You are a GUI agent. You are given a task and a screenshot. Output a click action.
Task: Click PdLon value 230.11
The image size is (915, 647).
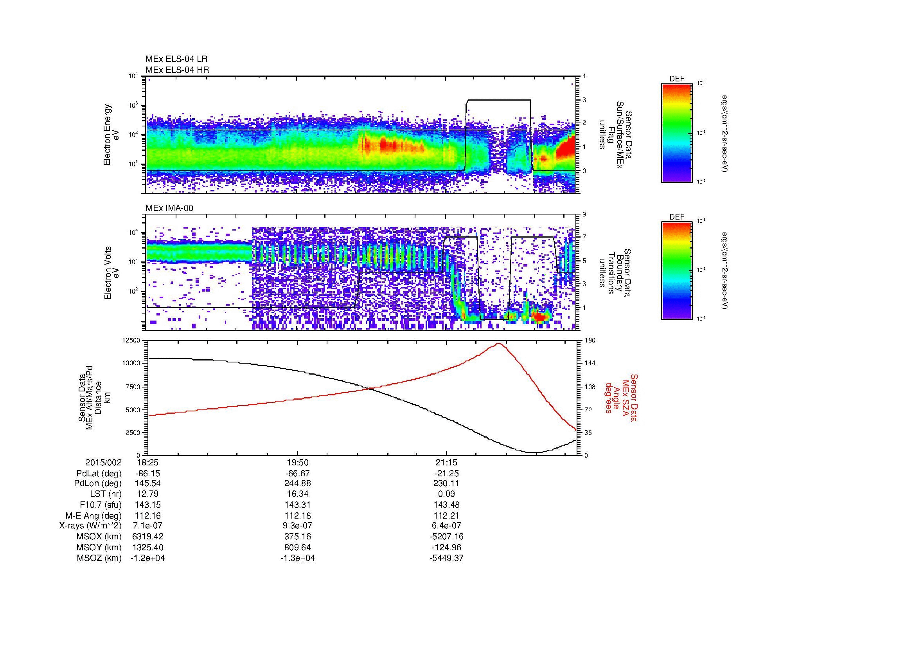[x=446, y=483]
